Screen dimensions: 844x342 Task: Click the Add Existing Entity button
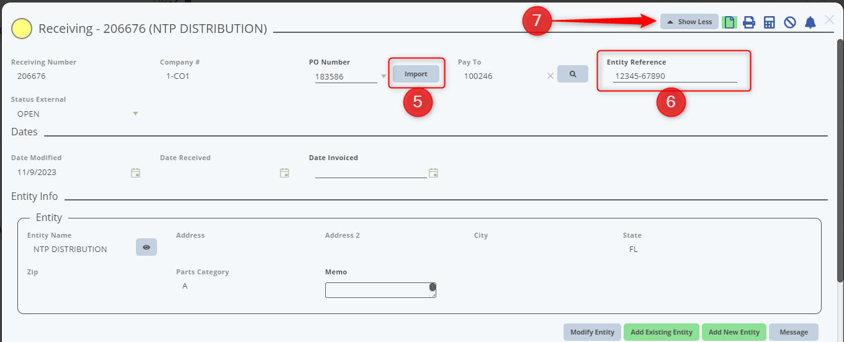[x=662, y=332]
